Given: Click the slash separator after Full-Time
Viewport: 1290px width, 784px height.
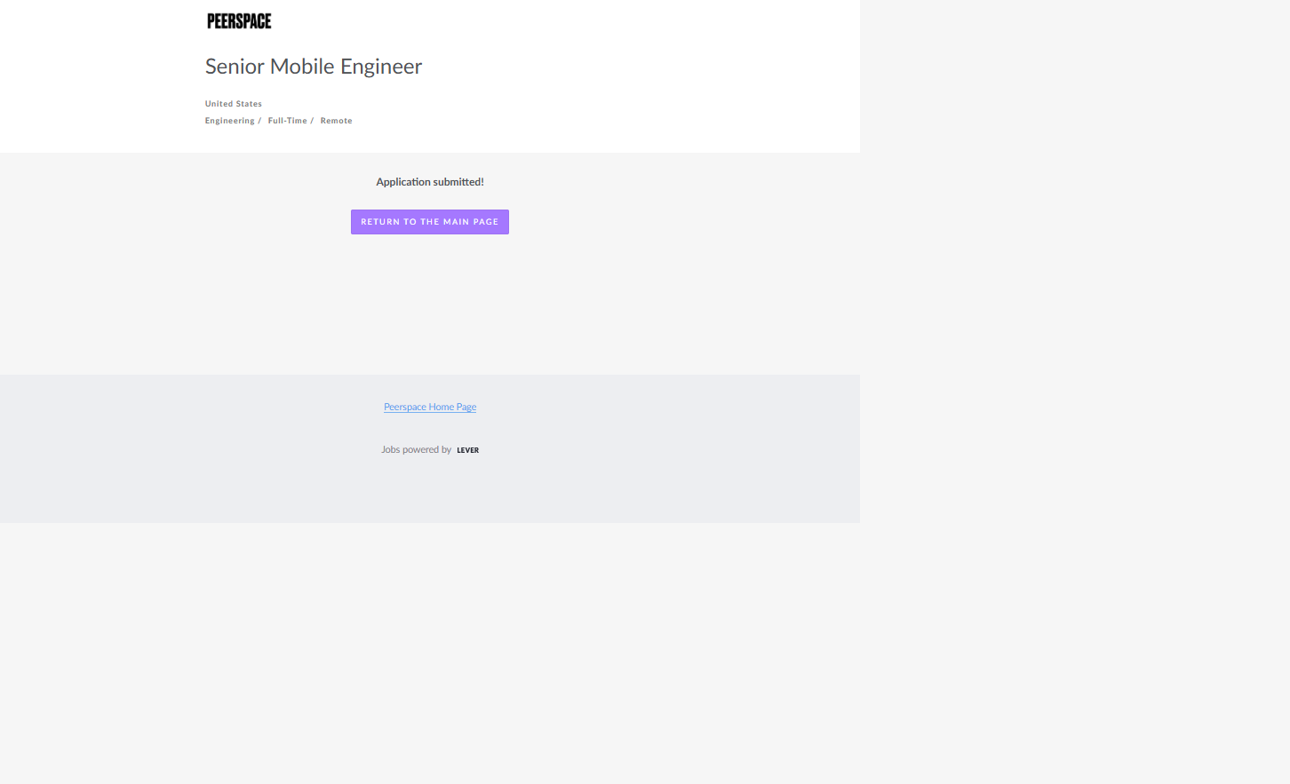Looking at the screenshot, I should [x=312, y=121].
